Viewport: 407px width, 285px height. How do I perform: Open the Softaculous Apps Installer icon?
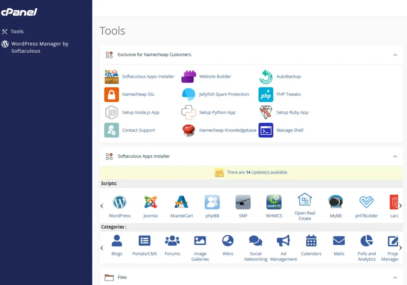[x=112, y=77]
